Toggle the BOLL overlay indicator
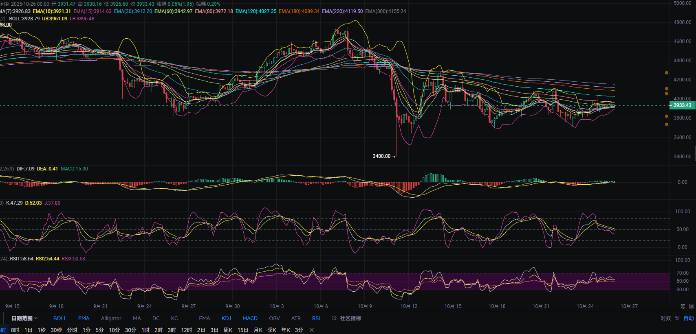Viewport: 696px width, 334px height. [x=60, y=318]
